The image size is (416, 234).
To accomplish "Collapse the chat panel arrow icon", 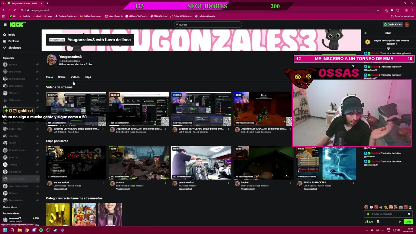I will click(x=366, y=33).
